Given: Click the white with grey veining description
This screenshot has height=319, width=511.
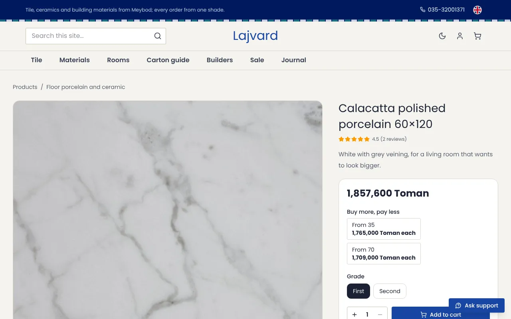Looking at the screenshot, I should tap(416, 160).
